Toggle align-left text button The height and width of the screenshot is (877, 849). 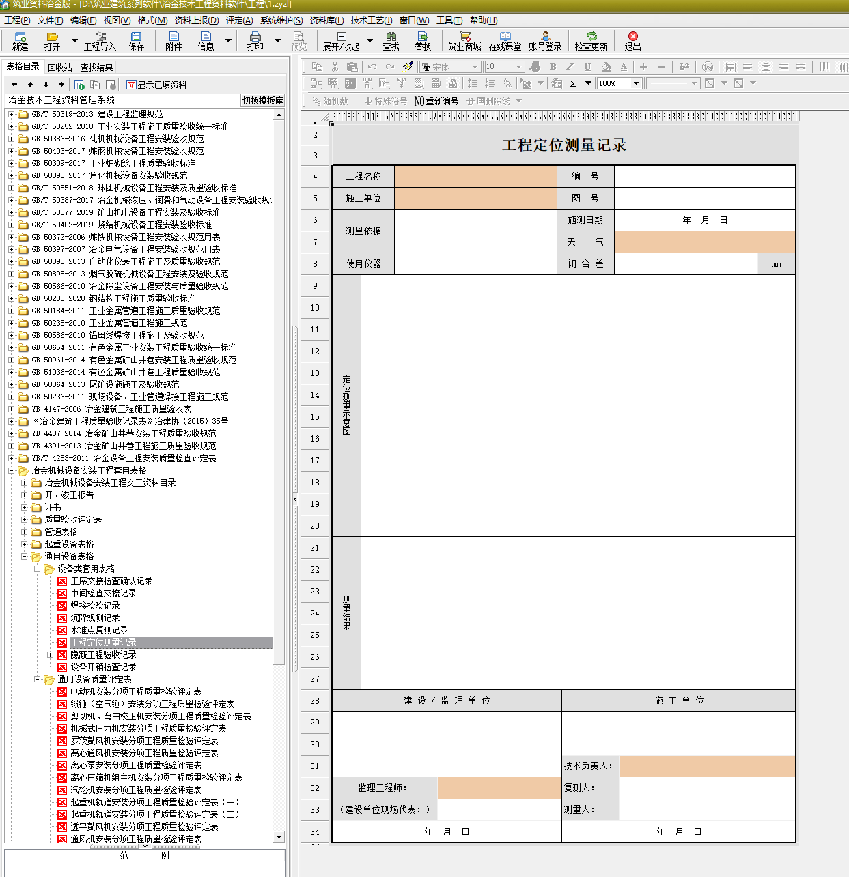click(747, 66)
